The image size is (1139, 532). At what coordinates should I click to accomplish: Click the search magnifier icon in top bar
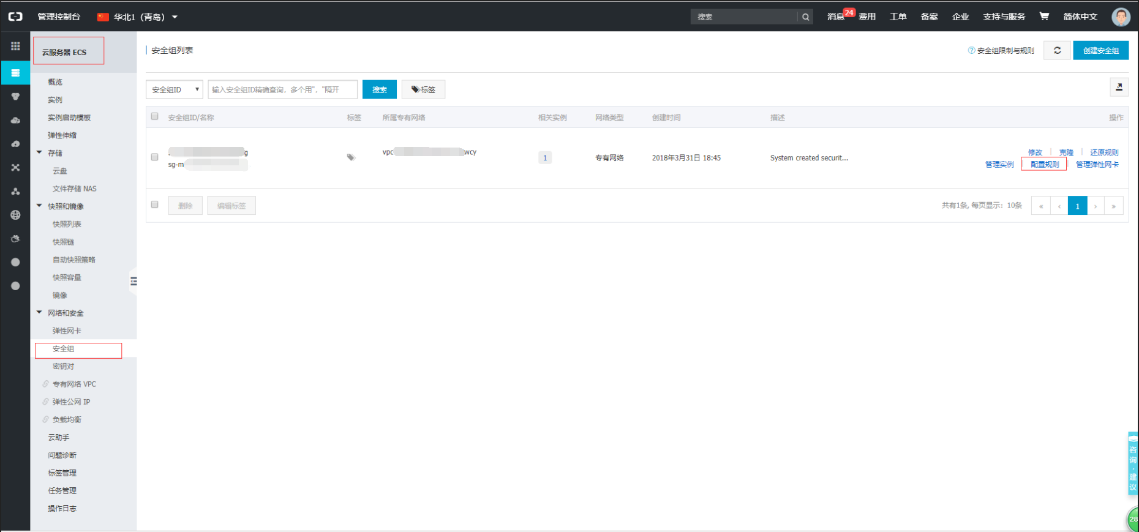805,17
